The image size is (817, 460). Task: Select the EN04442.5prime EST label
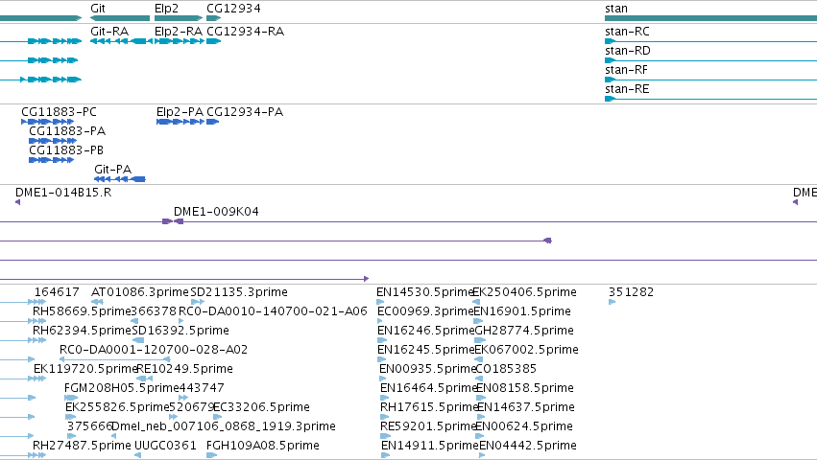click(x=528, y=446)
